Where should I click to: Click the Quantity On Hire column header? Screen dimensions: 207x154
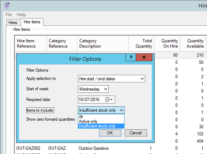(x=167, y=43)
